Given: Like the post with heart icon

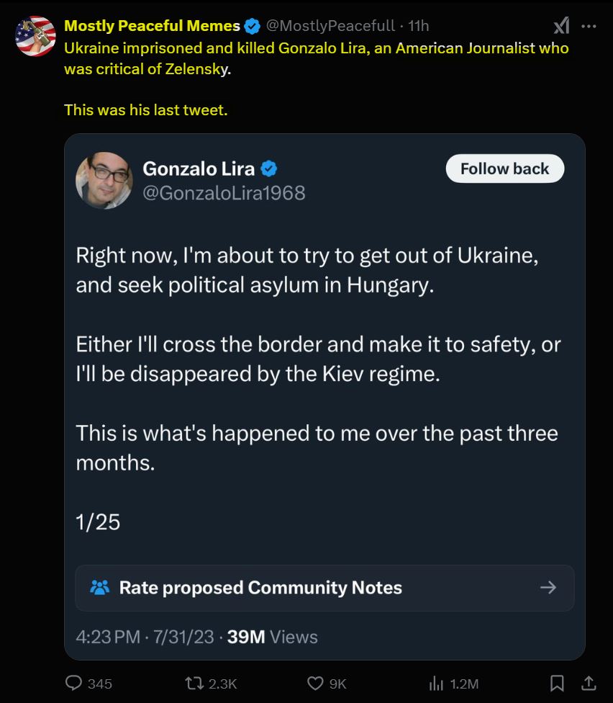Looking at the screenshot, I should tap(315, 683).
